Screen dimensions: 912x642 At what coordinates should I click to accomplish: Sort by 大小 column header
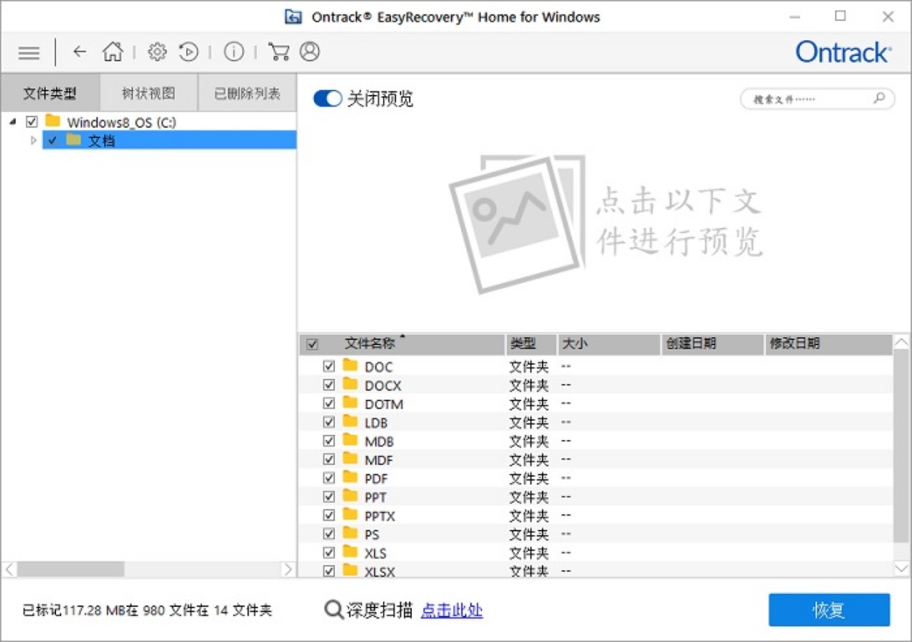point(609,344)
